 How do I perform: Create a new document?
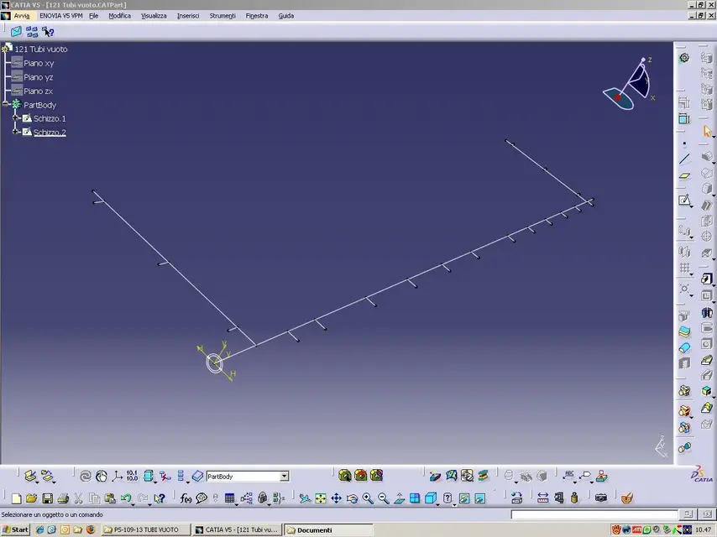tap(16, 498)
